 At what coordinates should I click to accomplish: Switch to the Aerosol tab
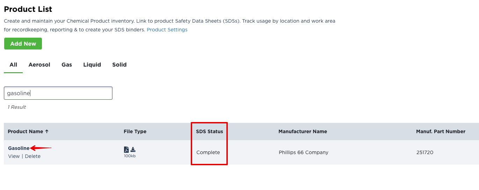39,64
